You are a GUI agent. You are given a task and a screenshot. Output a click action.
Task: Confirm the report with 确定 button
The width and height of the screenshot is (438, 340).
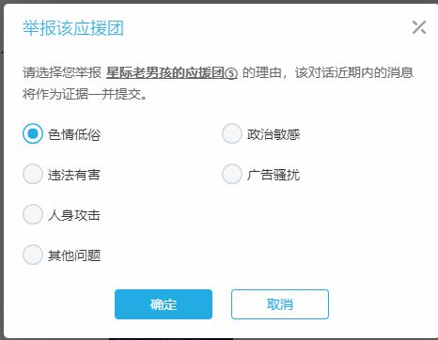164,304
